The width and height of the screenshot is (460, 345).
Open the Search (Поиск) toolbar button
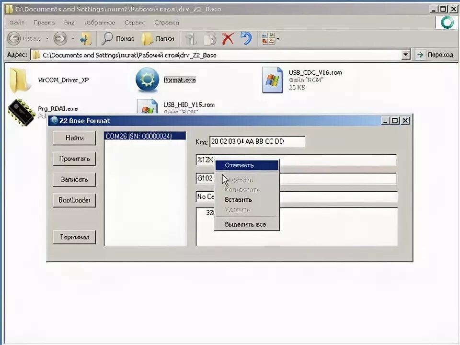point(117,39)
